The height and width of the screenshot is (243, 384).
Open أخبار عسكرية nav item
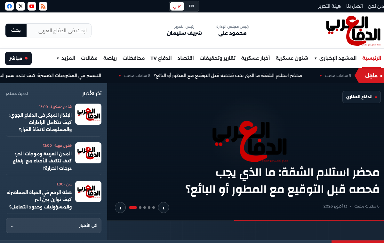255,58
